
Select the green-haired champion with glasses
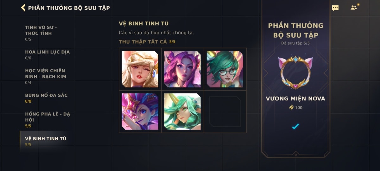coord(225,69)
